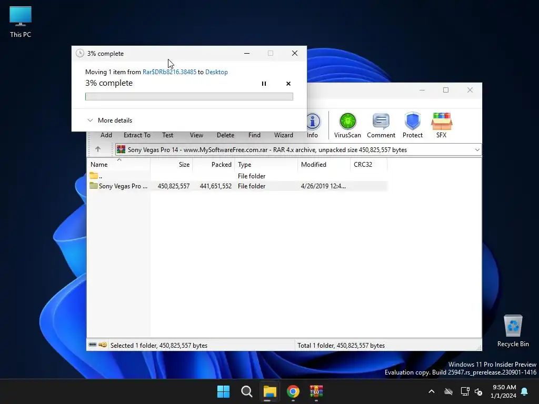
Task: Click the 4/26/2019 modified date cell
Action: (323, 186)
